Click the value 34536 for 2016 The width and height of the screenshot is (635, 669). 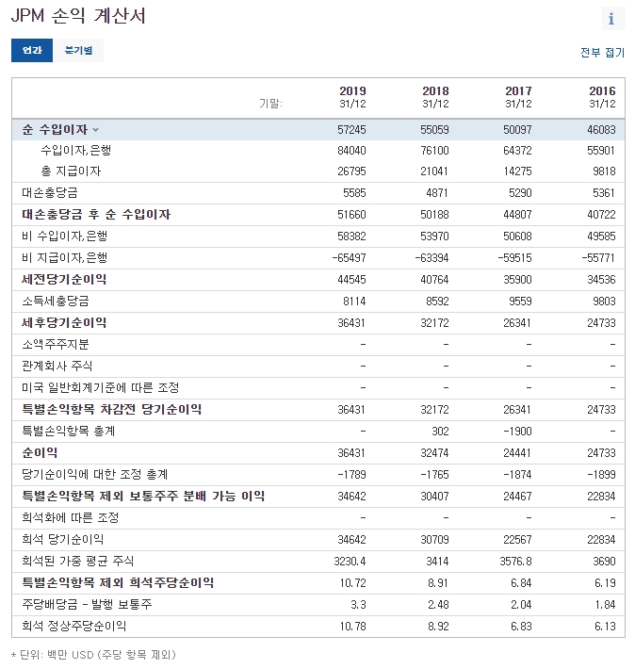601,280
